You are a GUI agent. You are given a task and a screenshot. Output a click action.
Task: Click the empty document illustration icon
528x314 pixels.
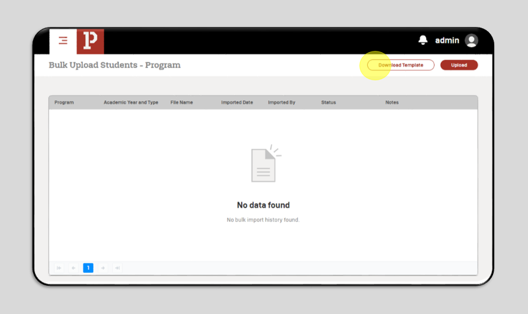click(x=266, y=163)
